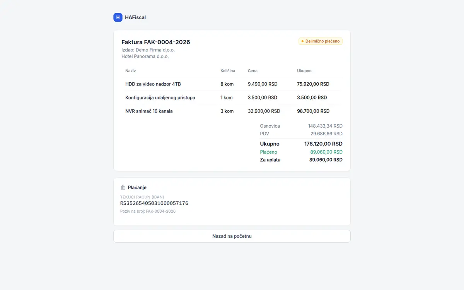
Task: Click the Za uplatu amount value
Action: coord(326,160)
